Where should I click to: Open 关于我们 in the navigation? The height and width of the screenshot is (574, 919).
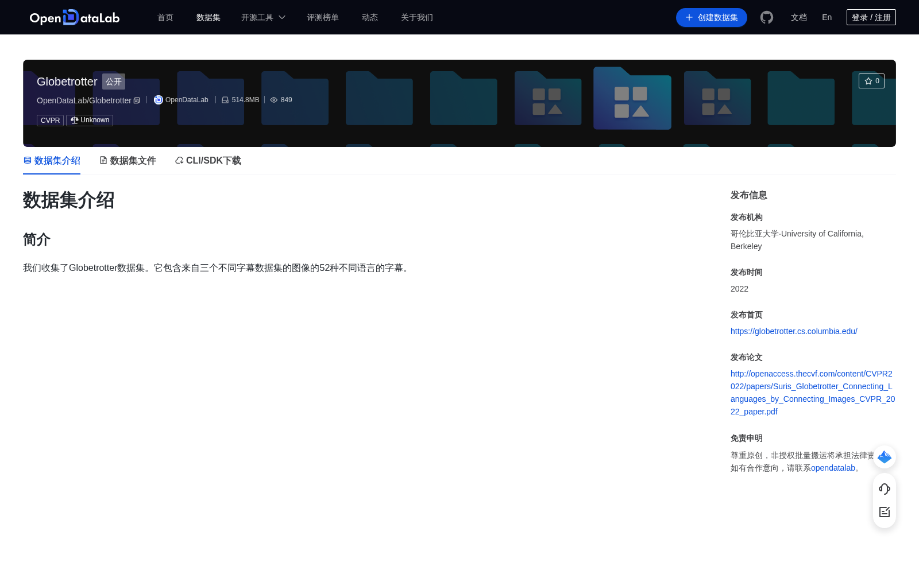417,17
